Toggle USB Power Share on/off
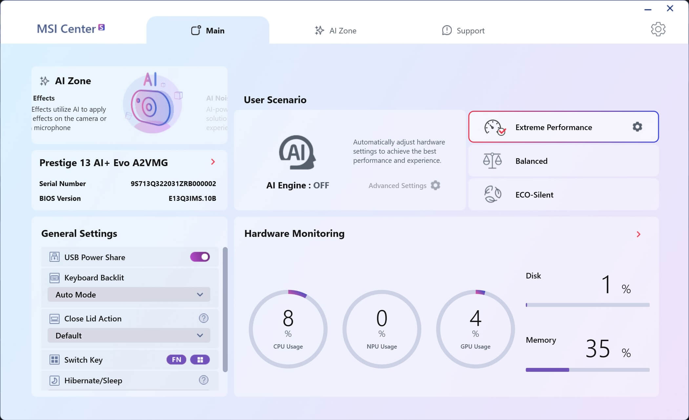The height and width of the screenshot is (420, 689). pyautogui.click(x=199, y=257)
